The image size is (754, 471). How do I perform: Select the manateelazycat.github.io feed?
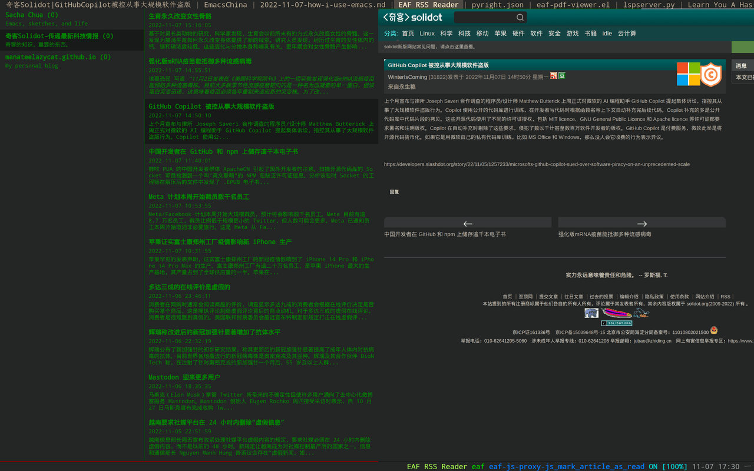point(72,61)
